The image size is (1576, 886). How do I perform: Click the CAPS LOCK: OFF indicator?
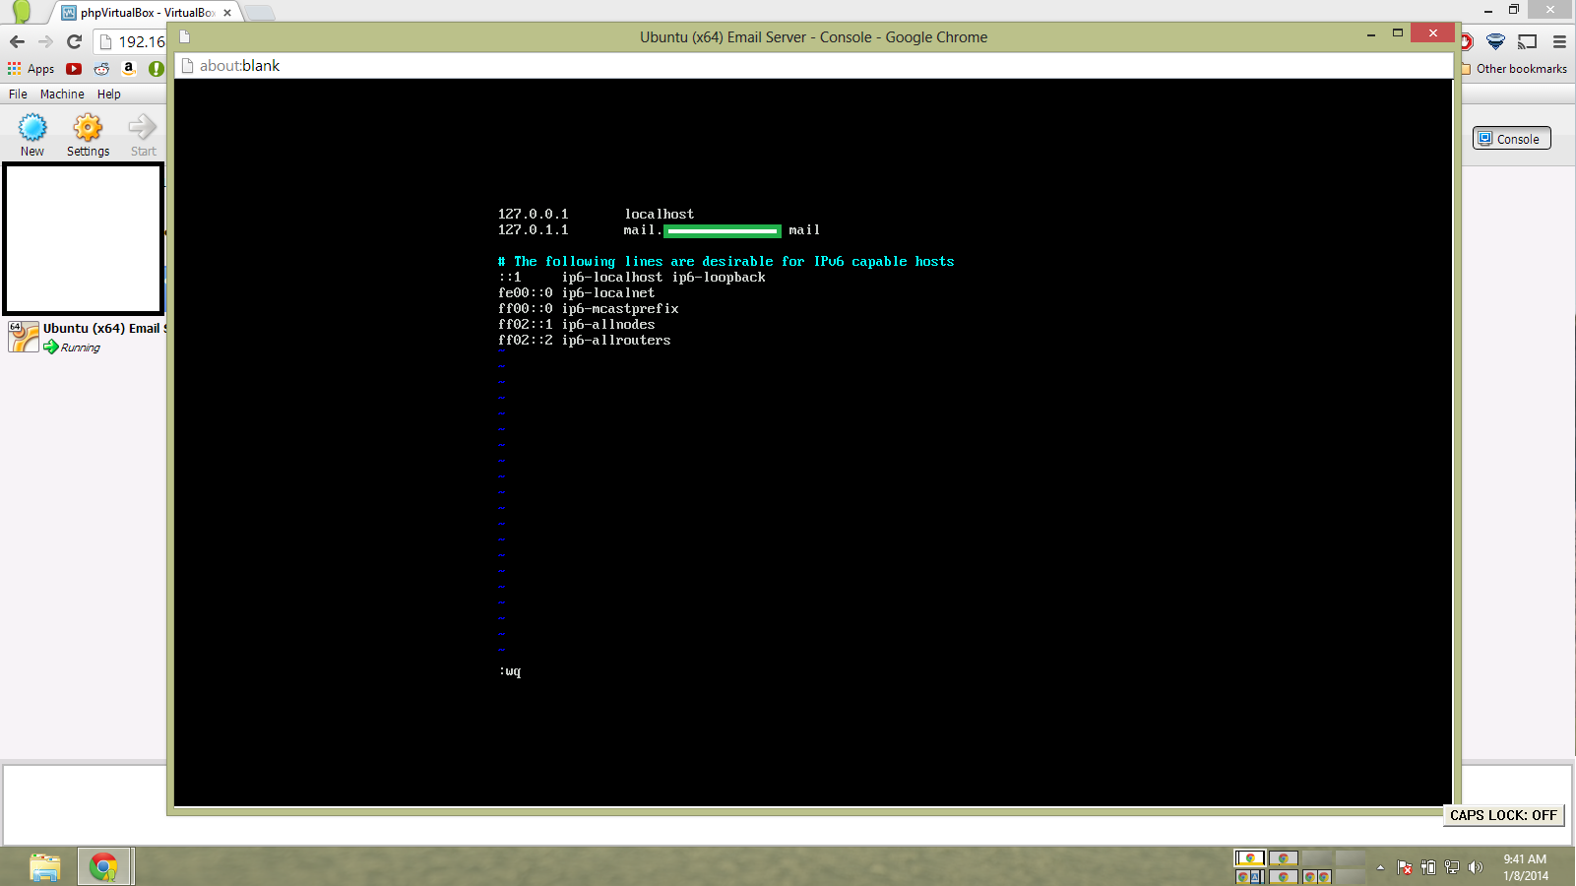[x=1503, y=815]
